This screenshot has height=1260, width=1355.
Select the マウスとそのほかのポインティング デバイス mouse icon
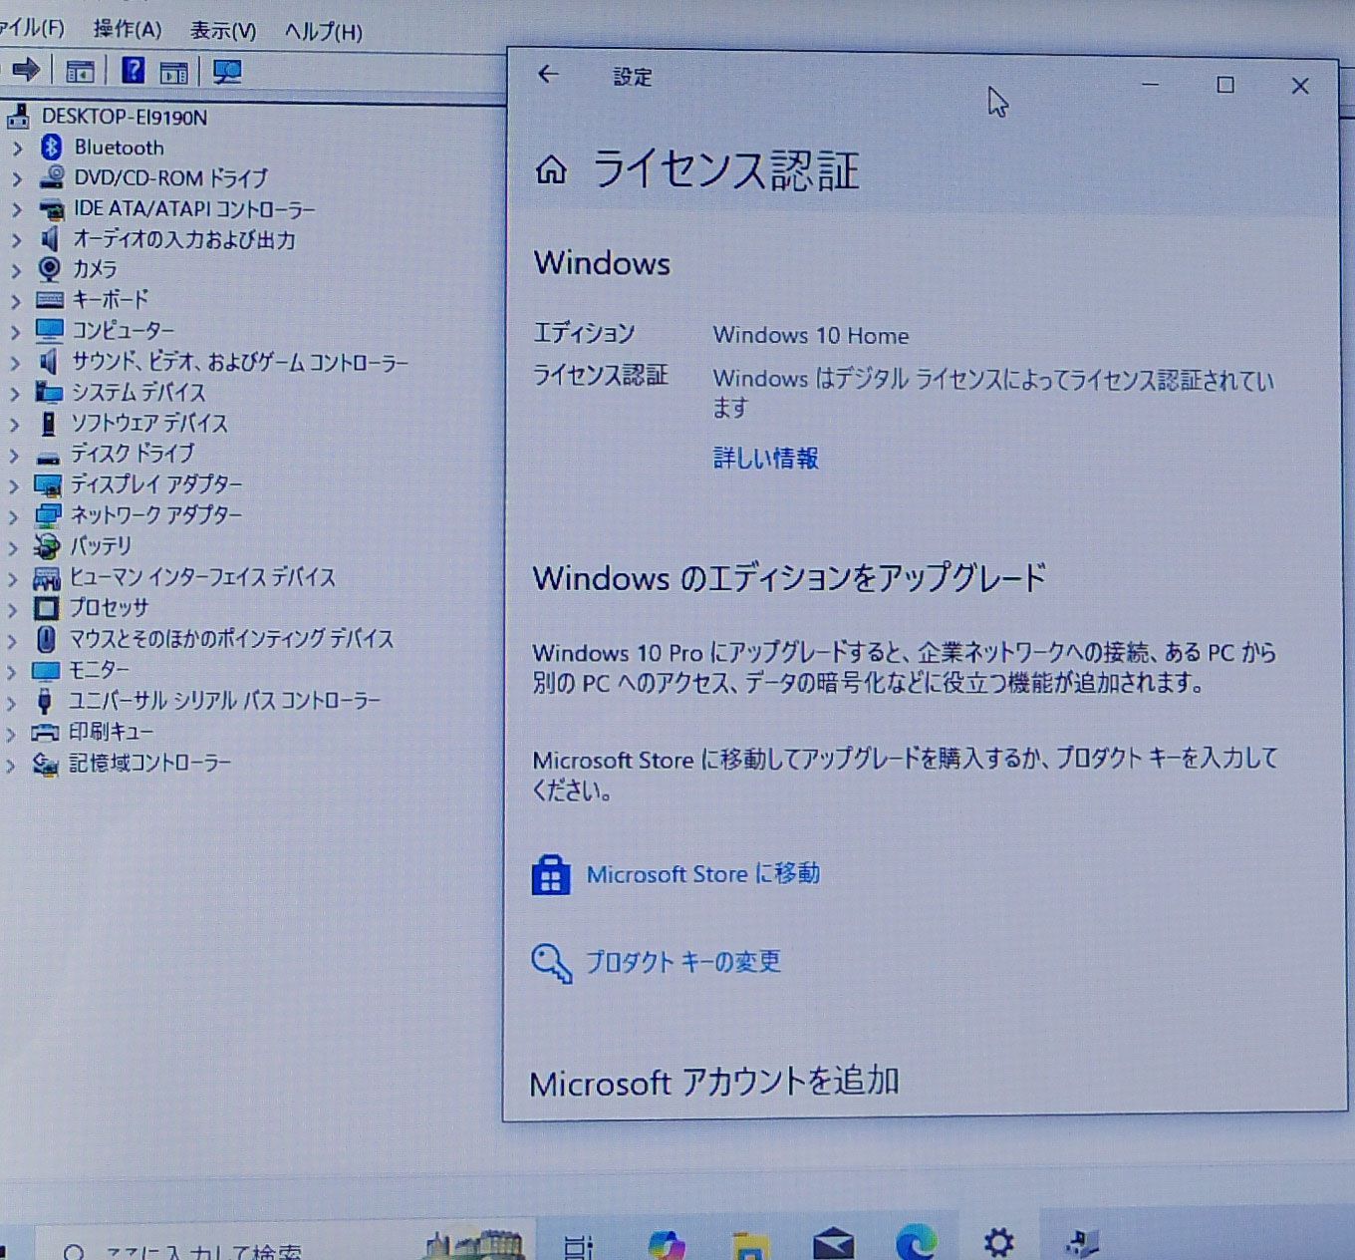pos(46,639)
